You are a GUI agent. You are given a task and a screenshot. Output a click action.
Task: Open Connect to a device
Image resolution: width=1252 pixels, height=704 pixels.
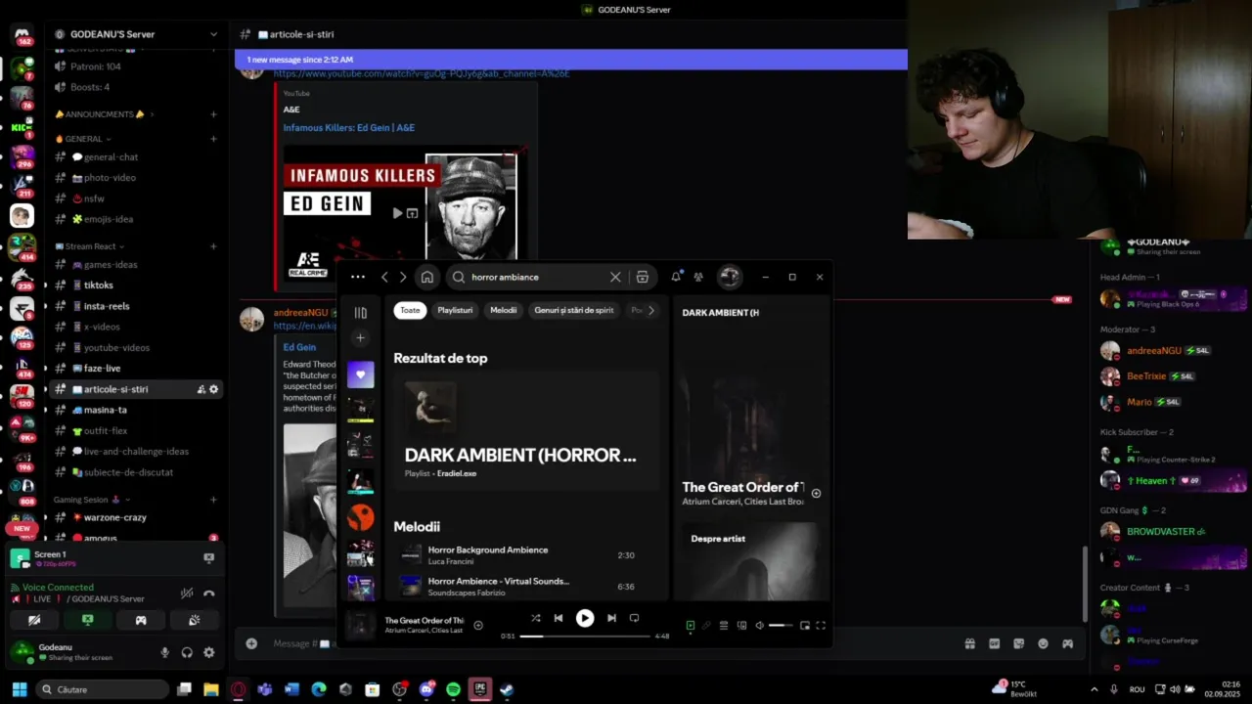tap(741, 626)
